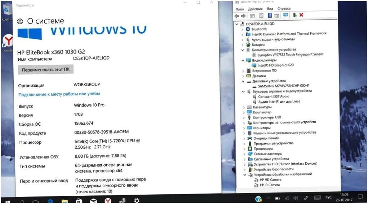The width and height of the screenshot is (368, 204).
Task: Show hidden tray icons chevron
Action: tap(268, 199)
